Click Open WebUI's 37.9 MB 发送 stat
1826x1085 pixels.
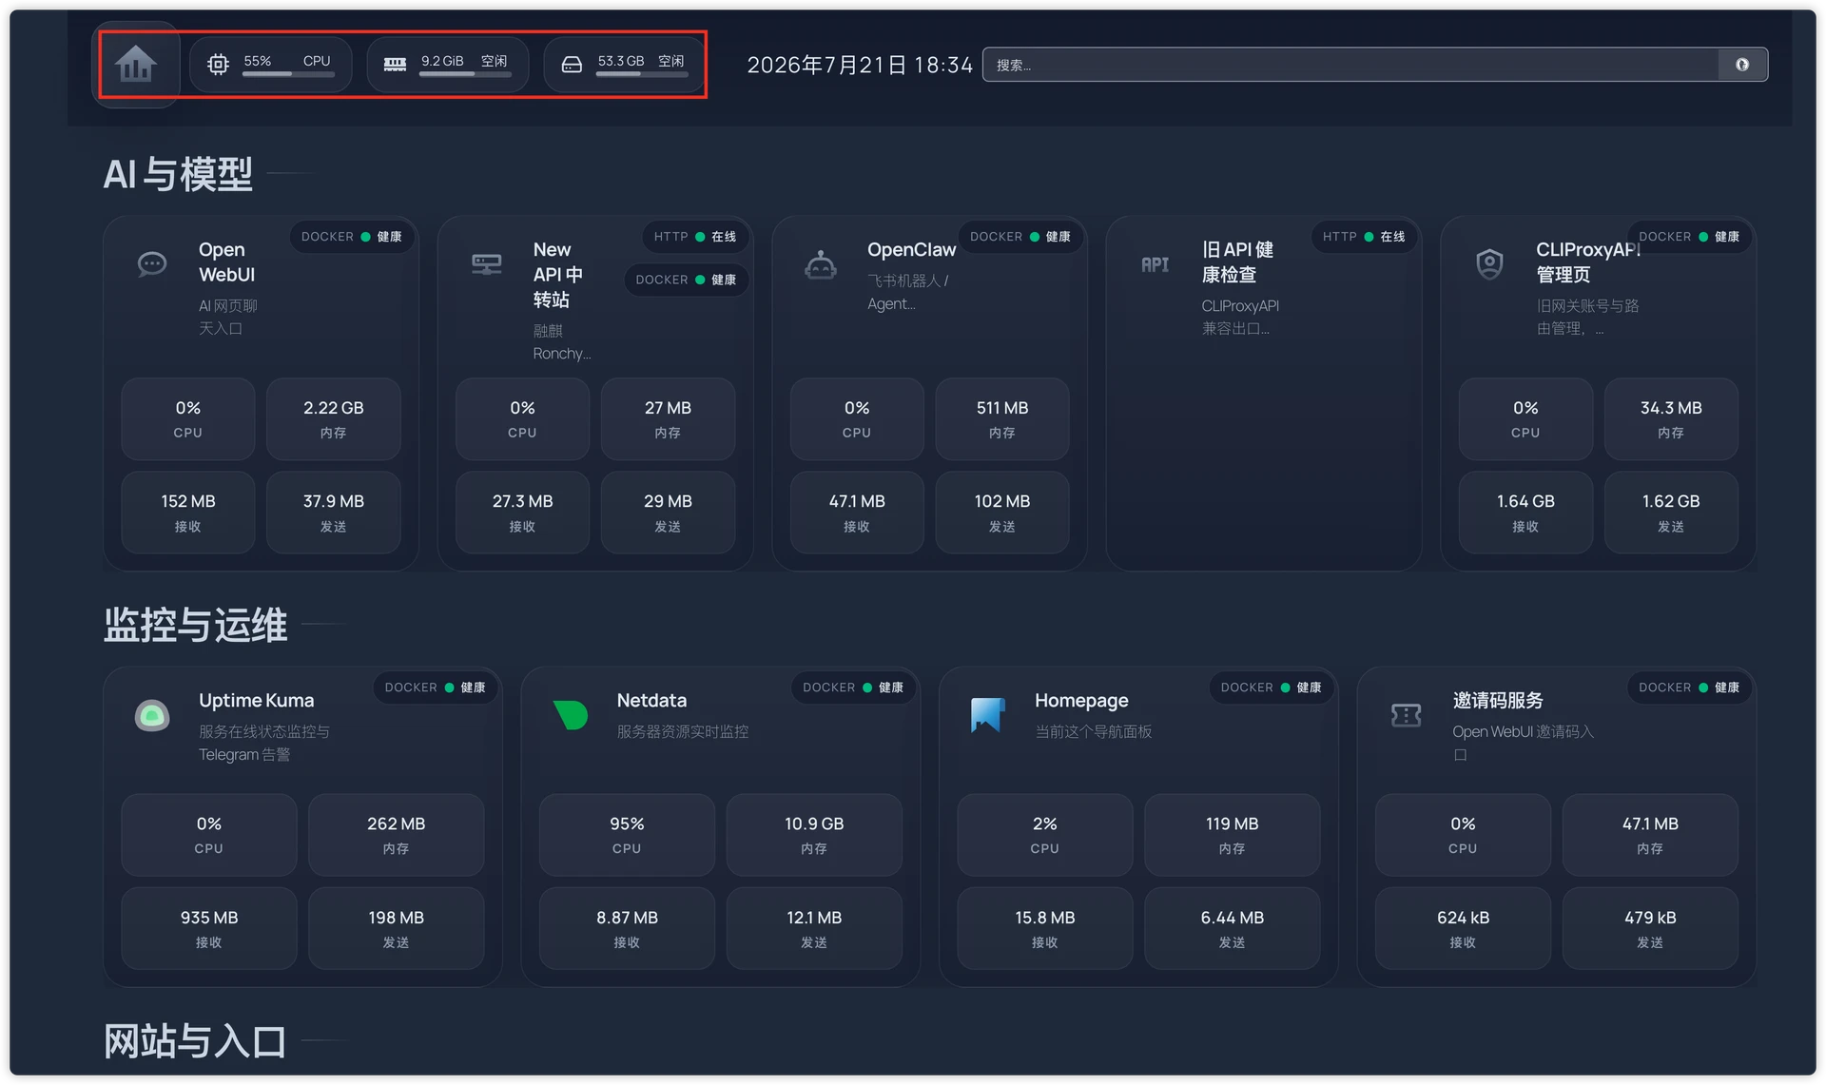(x=334, y=512)
